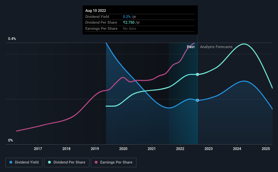The width and height of the screenshot is (278, 172).
Task: Click the 2019 axis label
Action: point(95,149)
